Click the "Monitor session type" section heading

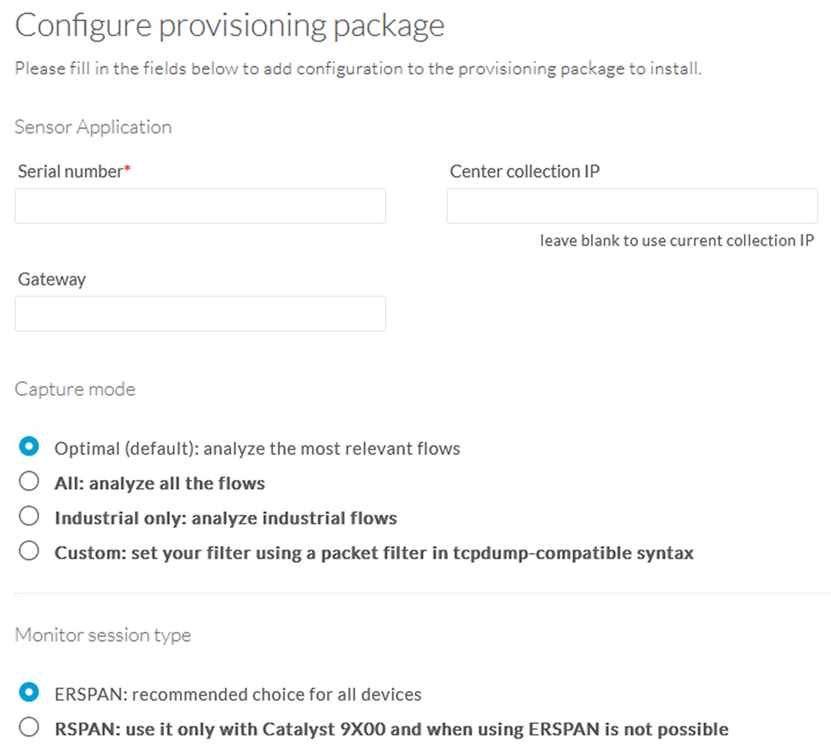click(x=102, y=634)
